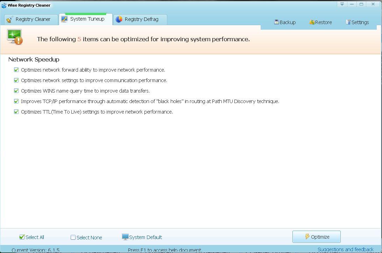Click the lightning bolt icon on Optimize
The width and height of the screenshot is (382, 253).
click(x=307, y=237)
